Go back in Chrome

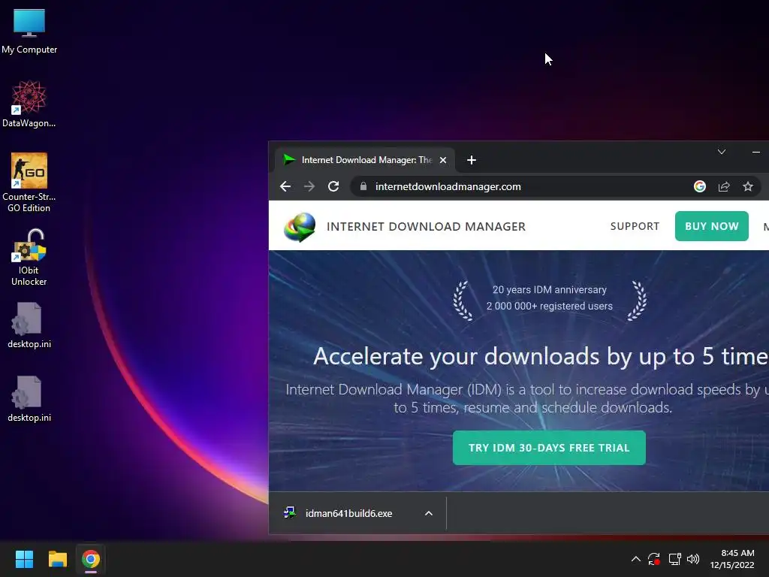point(285,186)
